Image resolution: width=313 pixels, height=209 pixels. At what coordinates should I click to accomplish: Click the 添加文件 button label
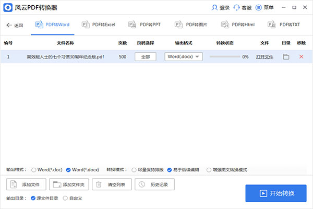[31, 184]
